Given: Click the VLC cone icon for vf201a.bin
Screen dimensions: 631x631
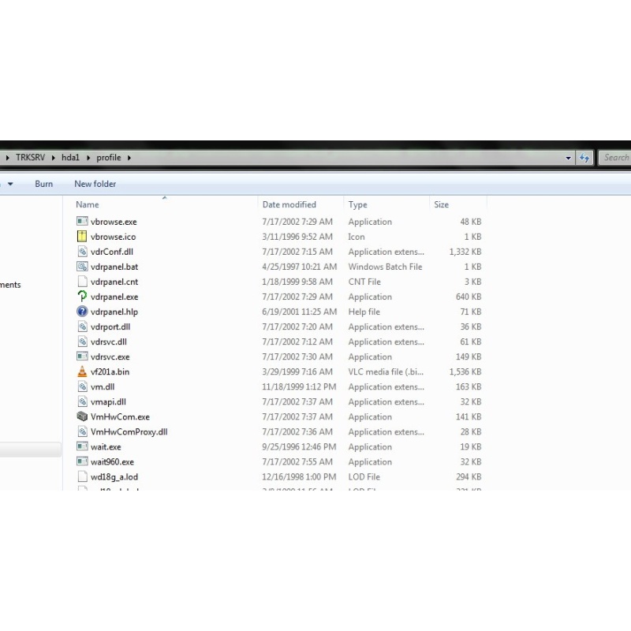Looking at the screenshot, I should point(82,372).
